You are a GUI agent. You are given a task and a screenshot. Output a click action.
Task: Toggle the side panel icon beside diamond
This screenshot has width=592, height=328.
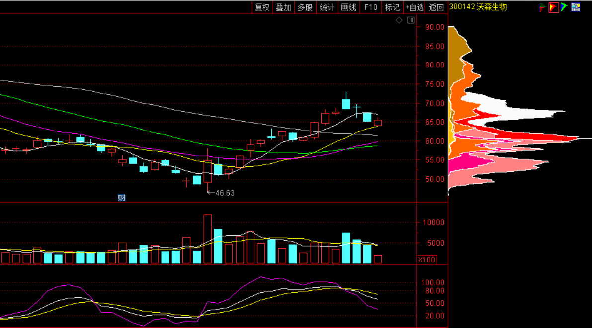[410, 20]
